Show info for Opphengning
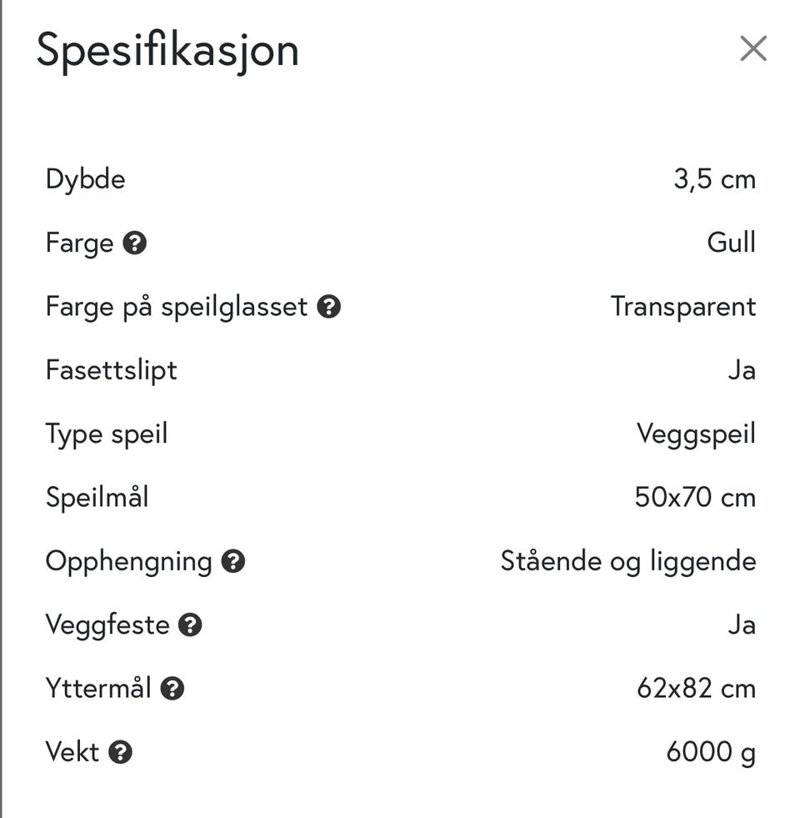 point(233,561)
